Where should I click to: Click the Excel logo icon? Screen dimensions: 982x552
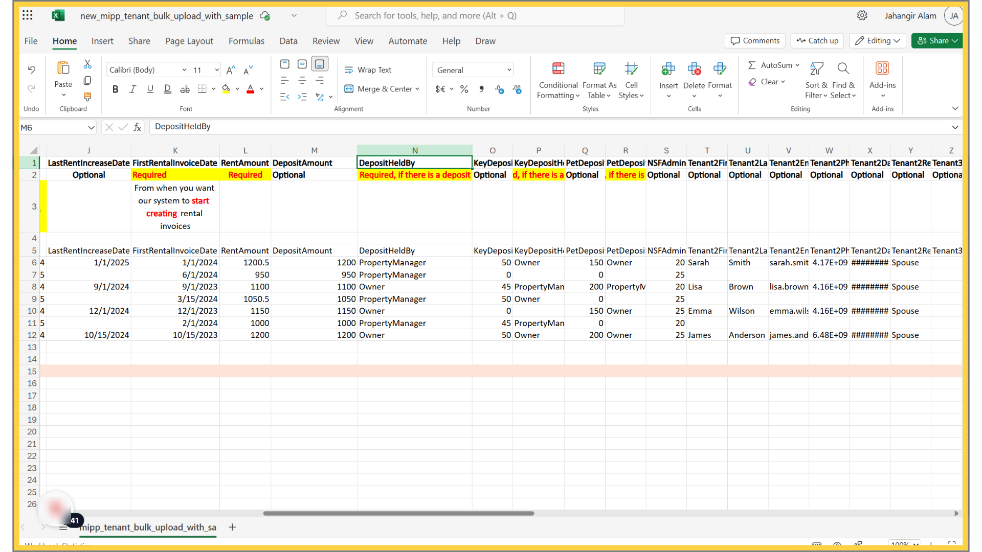[58, 15]
